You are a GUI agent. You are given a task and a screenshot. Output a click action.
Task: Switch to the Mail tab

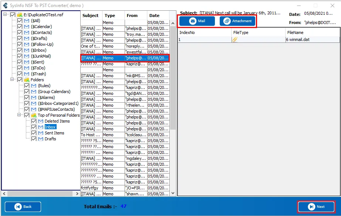tap(197, 21)
